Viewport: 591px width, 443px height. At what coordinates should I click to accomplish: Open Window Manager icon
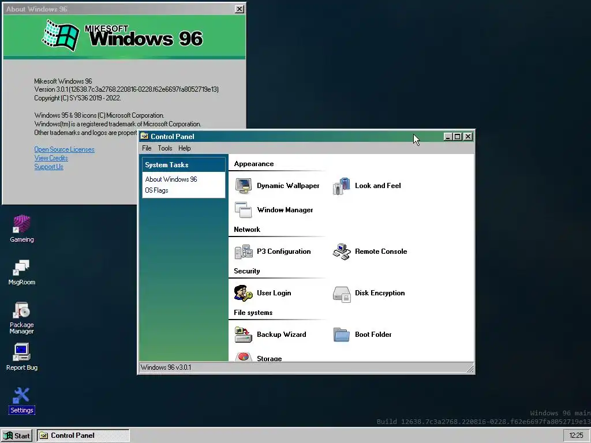click(244, 210)
